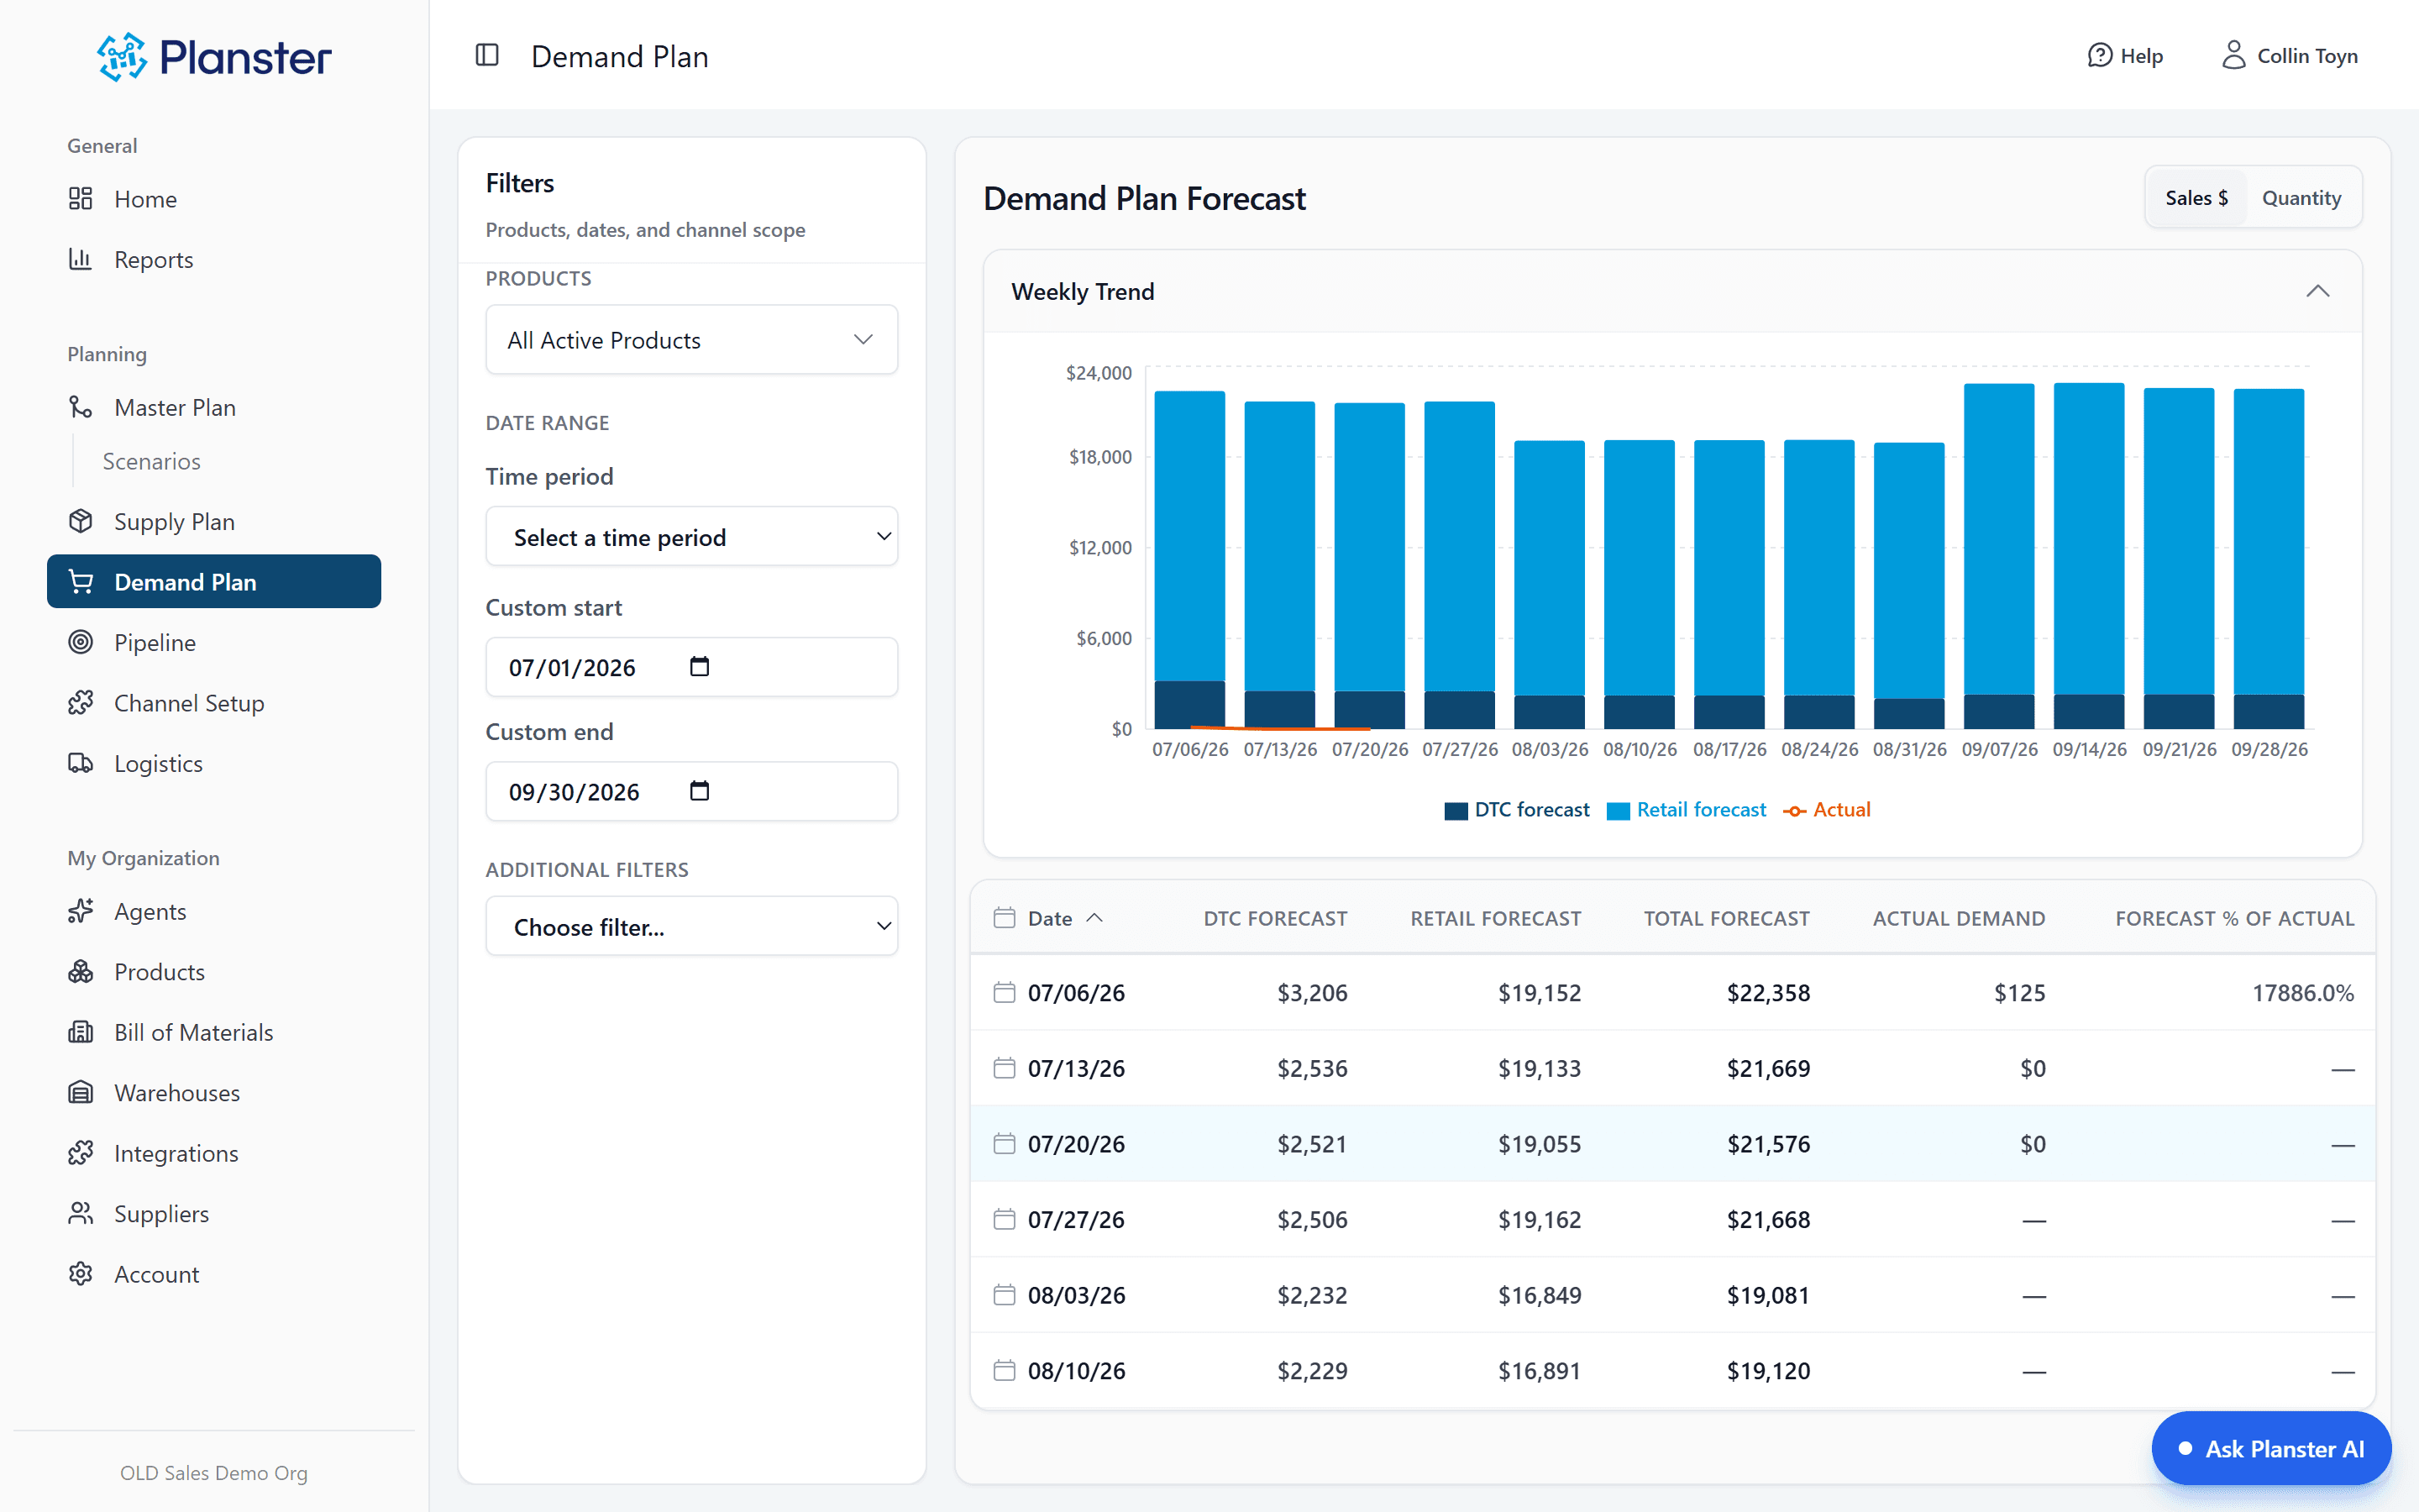This screenshot has height=1512, width=2419.
Task: Click the Pipeline target icon
Action: coord(81,642)
